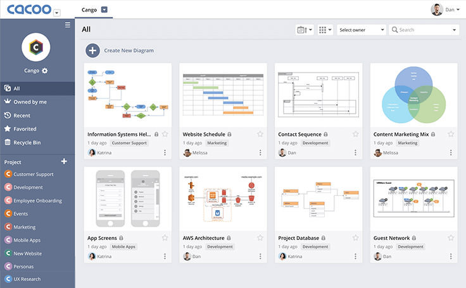The image size is (466, 288).
Task: Expand the grid view options dropdown
Action: pos(325,30)
